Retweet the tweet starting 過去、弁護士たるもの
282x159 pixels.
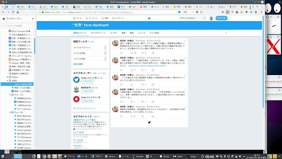pyautogui.click(x=132, y=53)
